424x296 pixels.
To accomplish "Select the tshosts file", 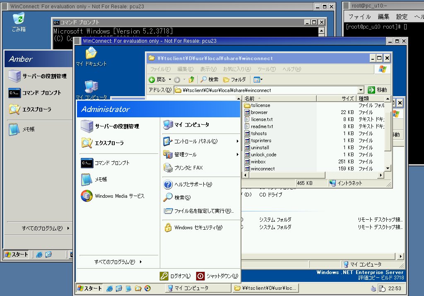I will (x=255, y=133).
